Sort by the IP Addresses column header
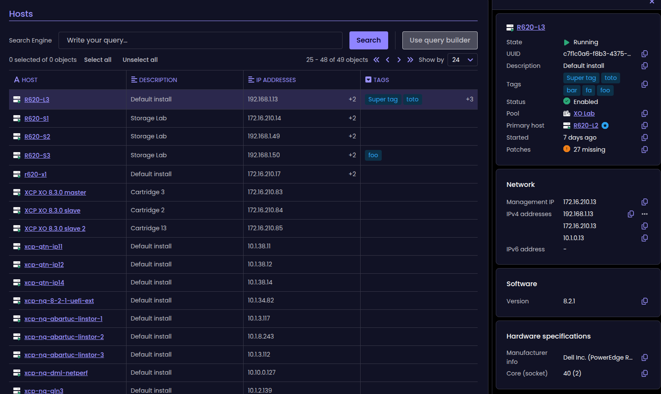661x394 pixels. pos(275,80)
